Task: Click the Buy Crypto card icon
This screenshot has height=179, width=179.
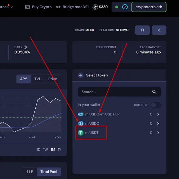Action: point(27,7)
